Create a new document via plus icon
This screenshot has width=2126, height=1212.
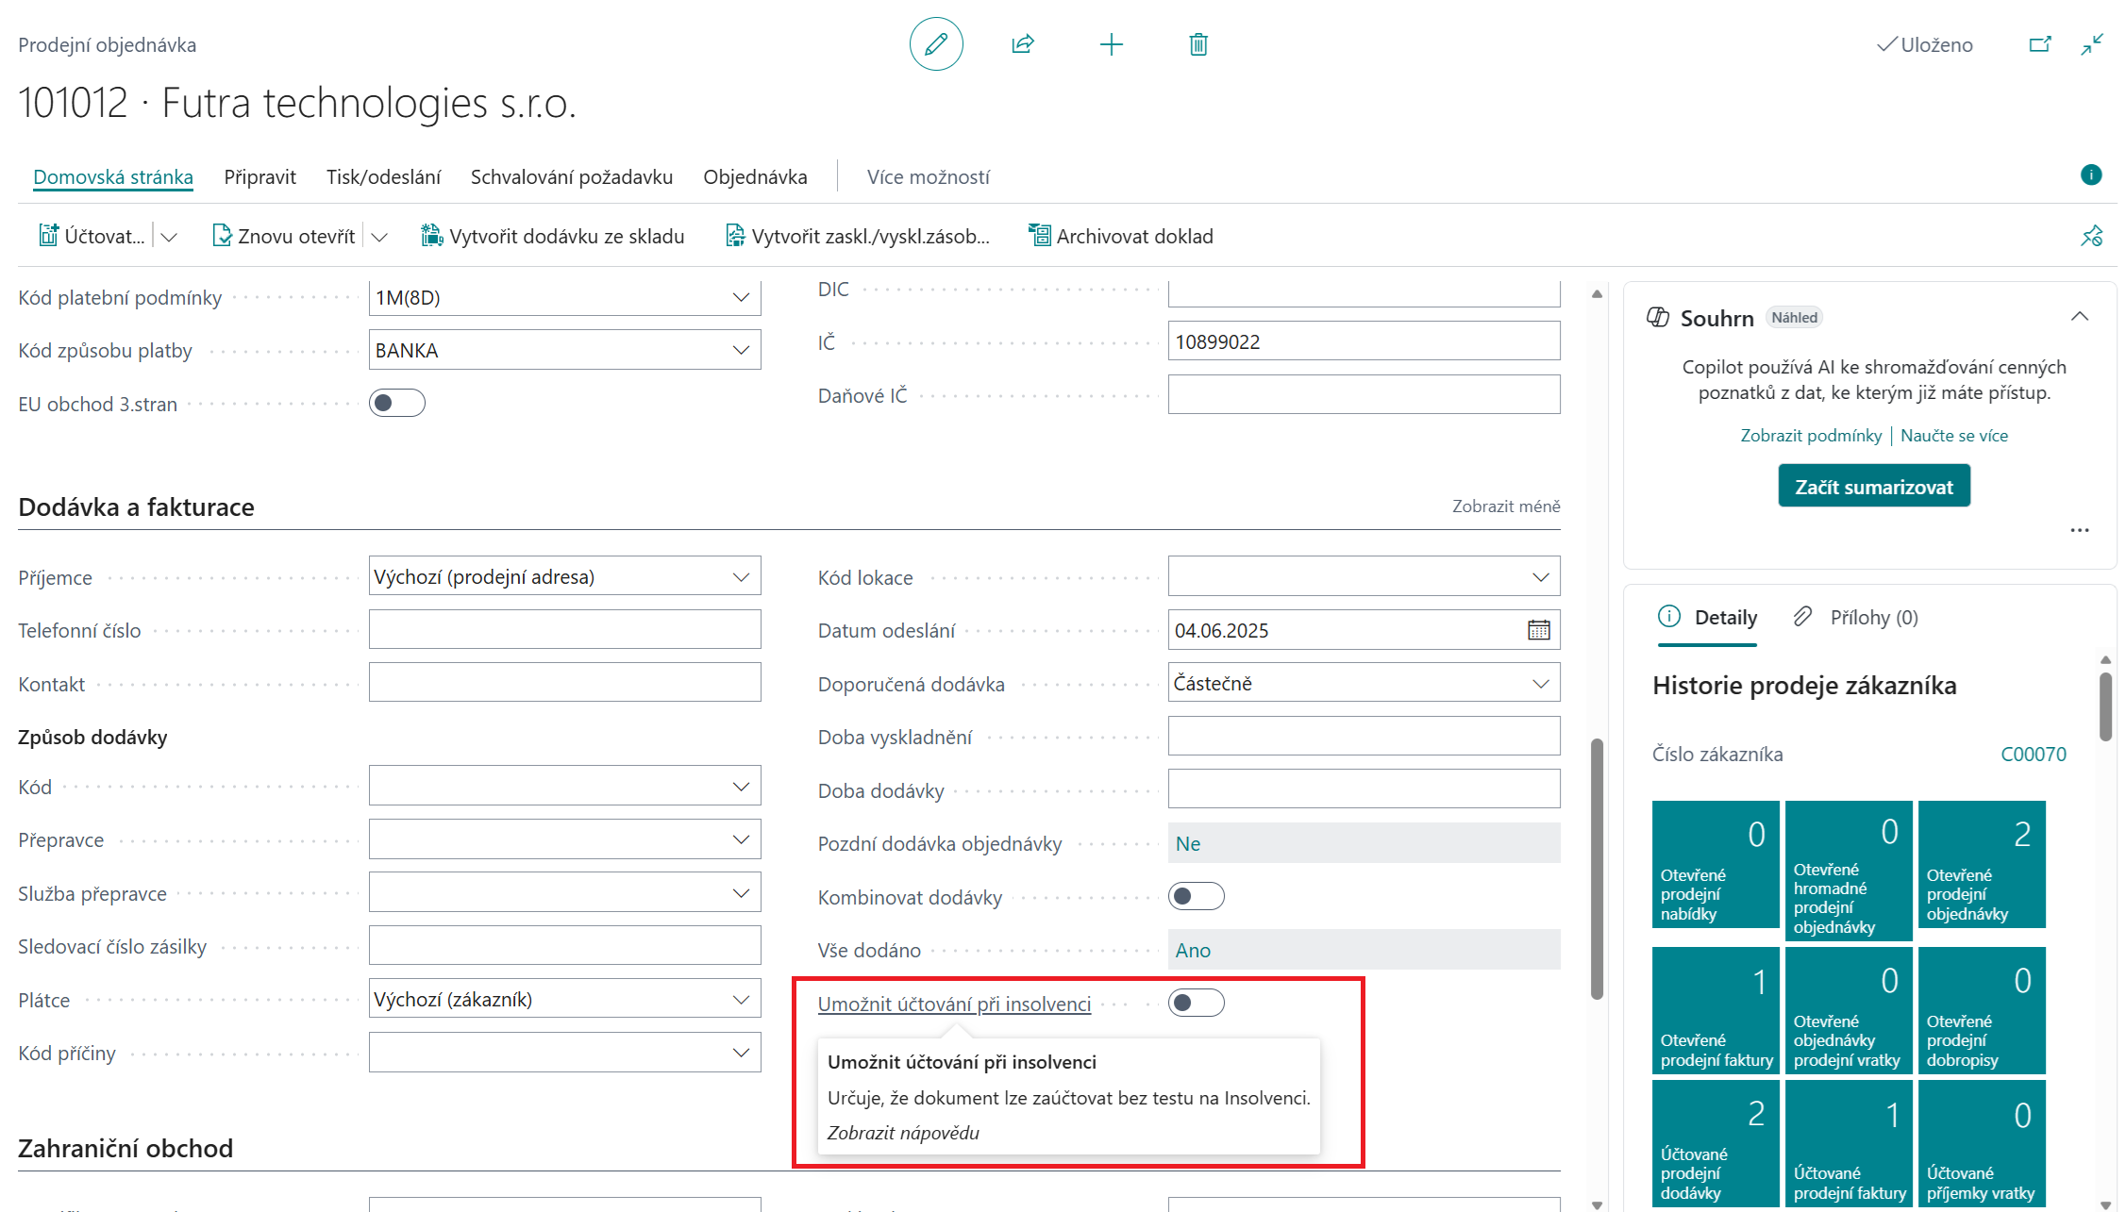pyautogui.click(x=1112, y=44)
